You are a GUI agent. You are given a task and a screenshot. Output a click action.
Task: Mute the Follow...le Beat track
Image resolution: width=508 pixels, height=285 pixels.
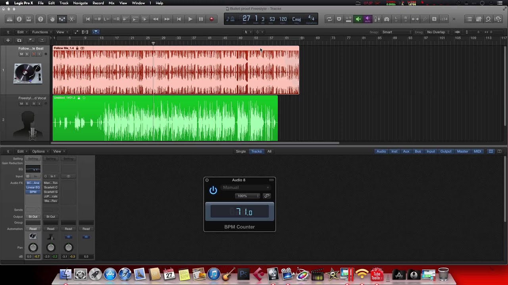click(21, 54)
